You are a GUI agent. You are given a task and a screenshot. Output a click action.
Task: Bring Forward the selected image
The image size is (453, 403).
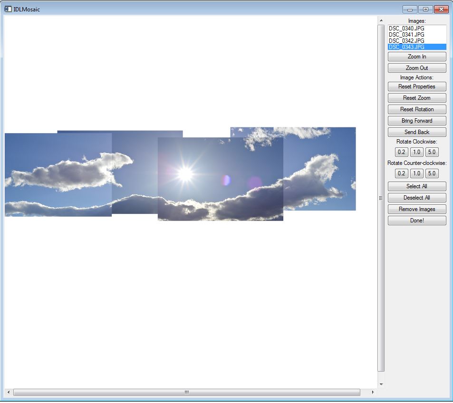pyautogui.click(x=416, y=121)
